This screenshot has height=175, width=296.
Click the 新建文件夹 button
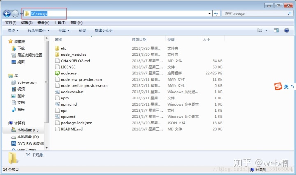click(104, 30)
